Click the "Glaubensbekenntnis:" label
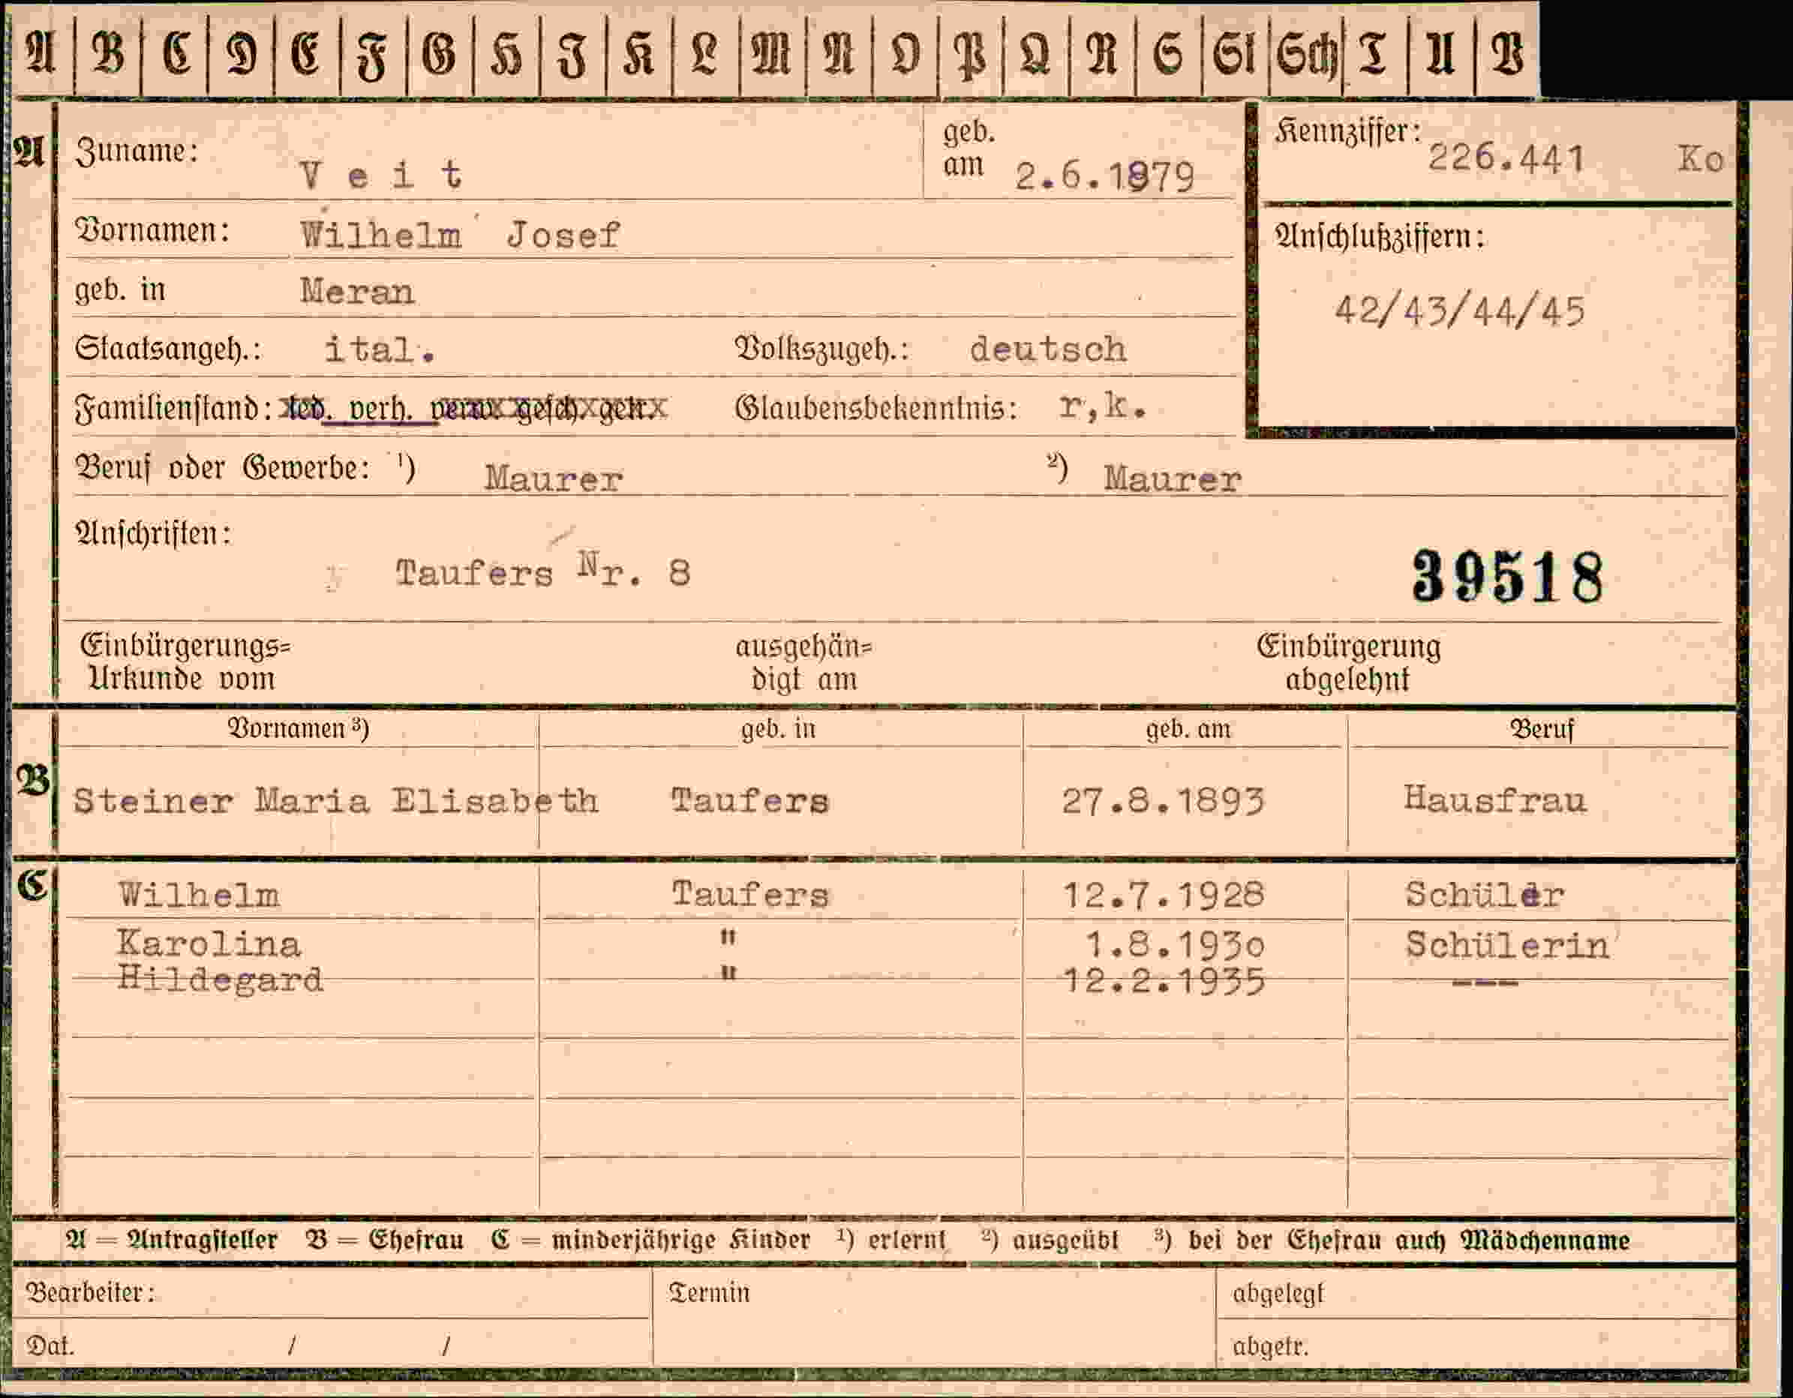Screen dimensions: 1793x1398 pyautogui.click(x=877, y=408)
